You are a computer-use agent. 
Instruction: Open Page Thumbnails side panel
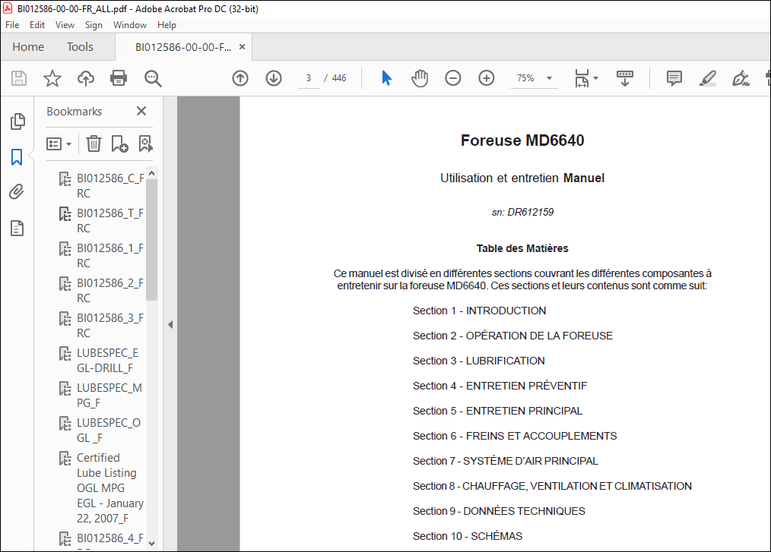(17, 121)
